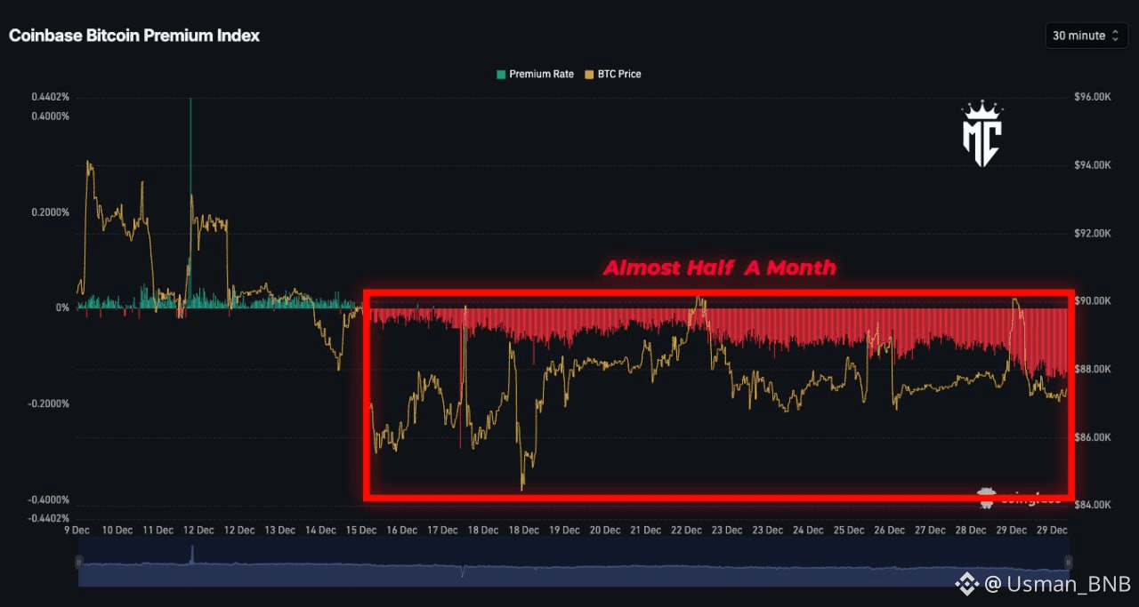Viewport: 1139px width, 607px height.
Task: Grab the left handle of range slider
Action: pos(78,562)
